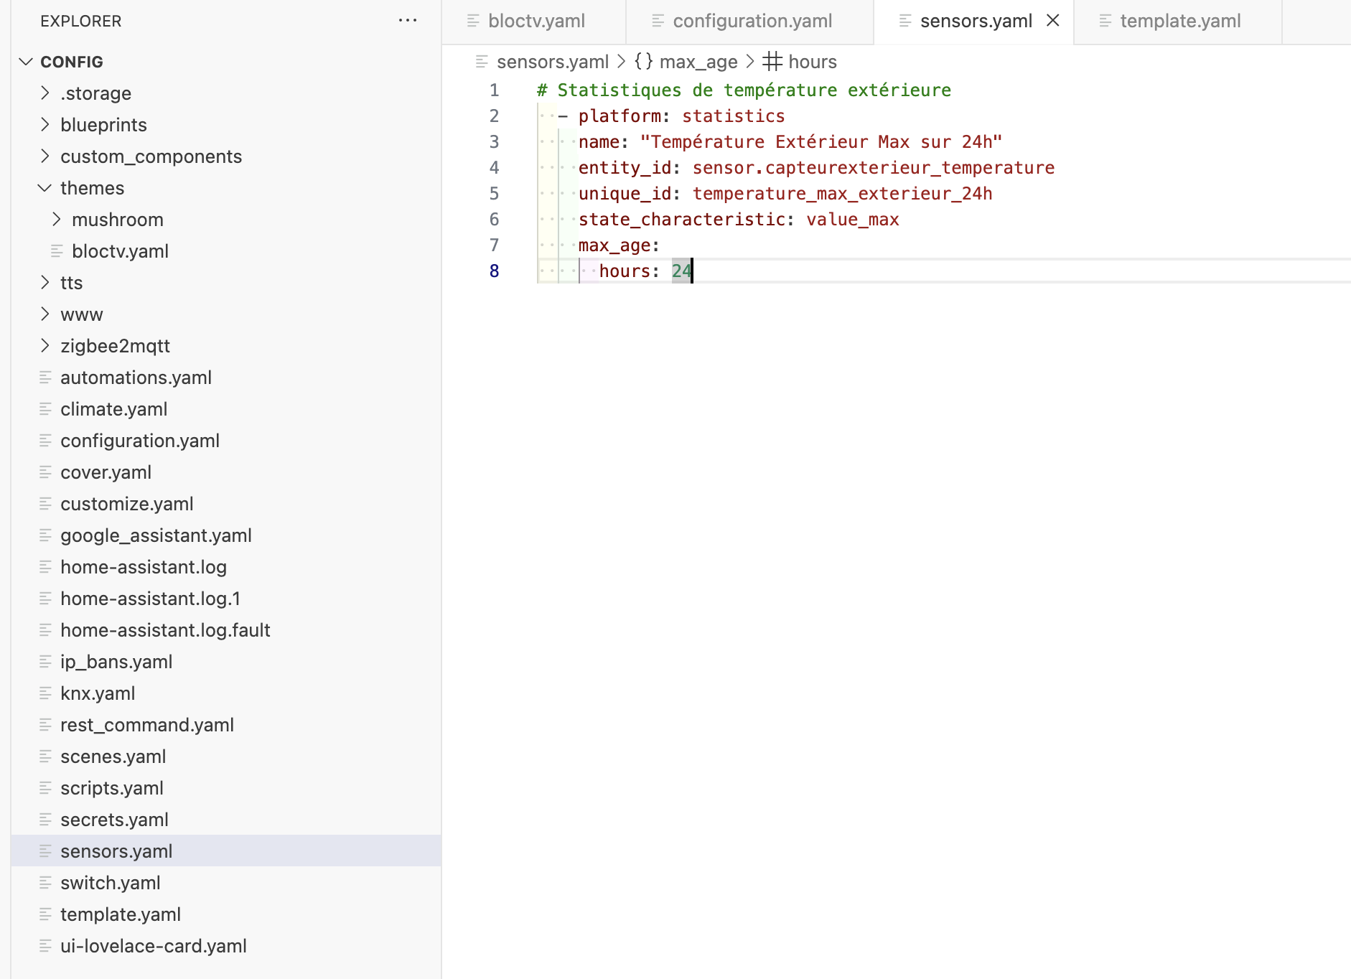Click the hours symbol icon in breadcrumb
This screenshot has width=1351, height=979.
[x=772, y=62]
